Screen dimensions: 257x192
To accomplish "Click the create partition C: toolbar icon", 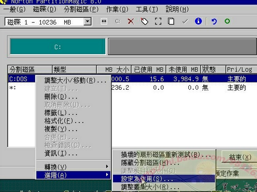I will (x=118, y=21).
